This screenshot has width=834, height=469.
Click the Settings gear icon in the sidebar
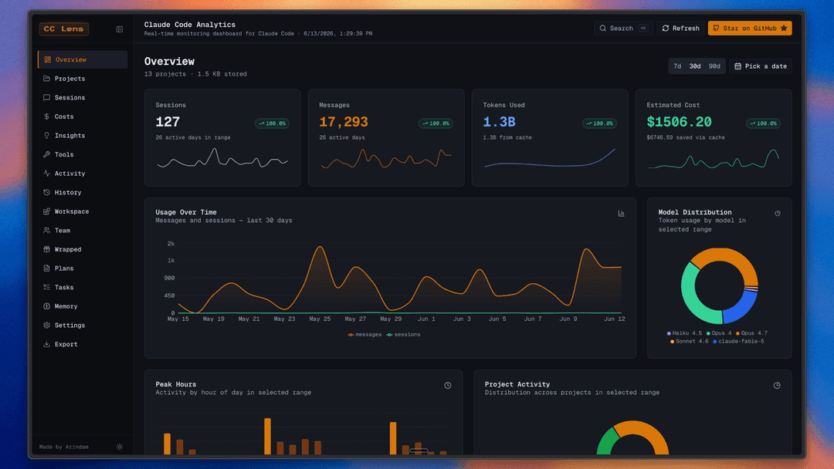(47, 325)
